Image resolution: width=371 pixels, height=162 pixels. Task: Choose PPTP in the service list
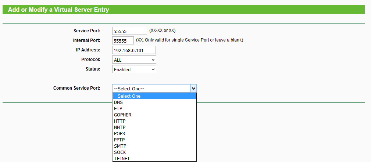coord(154,140)
